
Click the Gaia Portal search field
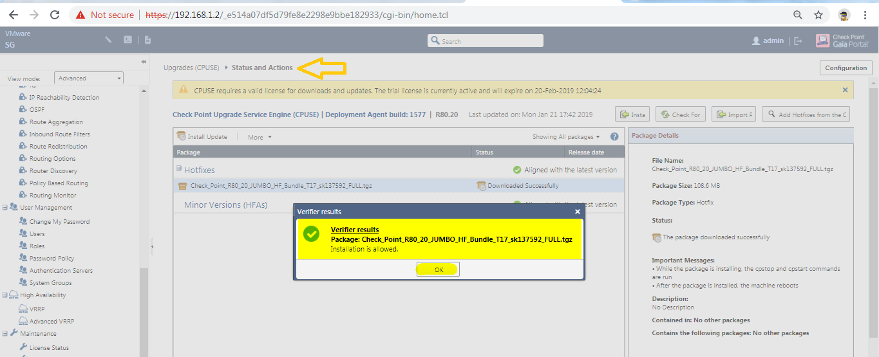pos(486,41)
